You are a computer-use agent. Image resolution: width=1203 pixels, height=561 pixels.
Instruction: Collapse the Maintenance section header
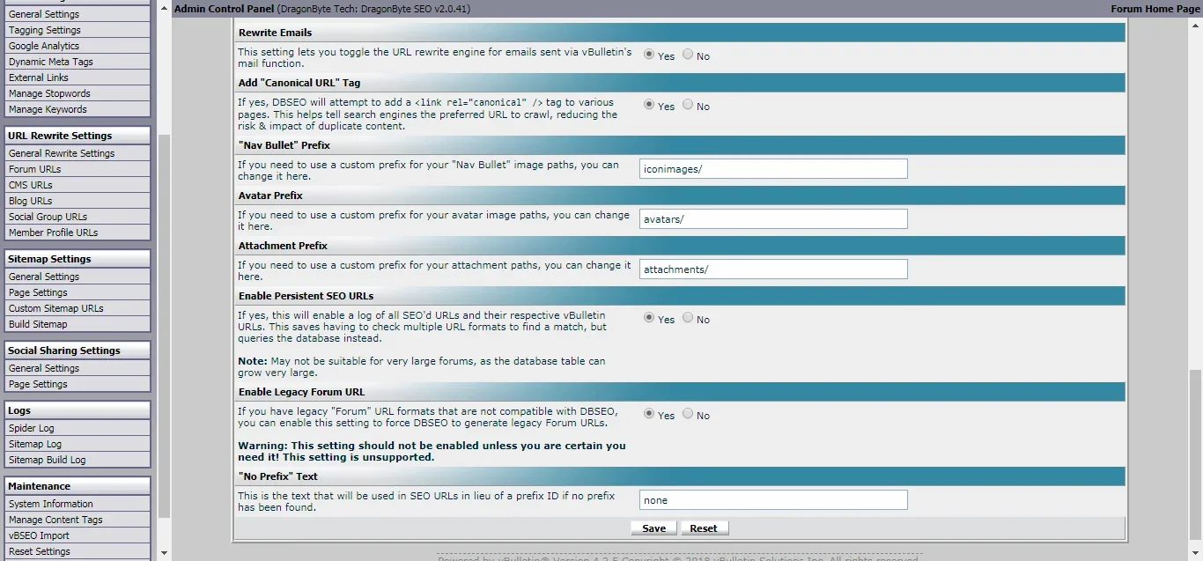tap(77, 486)
